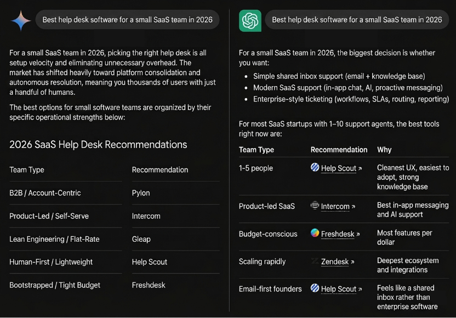456x318 pixels.
Task: Click the sentence 'The best options for small software teams'
Action: (x=110, y=112)
